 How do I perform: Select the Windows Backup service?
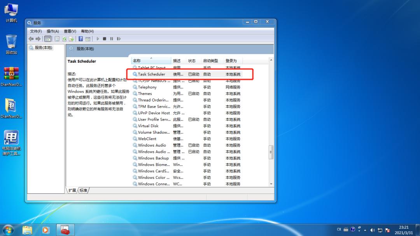tap(153, 158)
